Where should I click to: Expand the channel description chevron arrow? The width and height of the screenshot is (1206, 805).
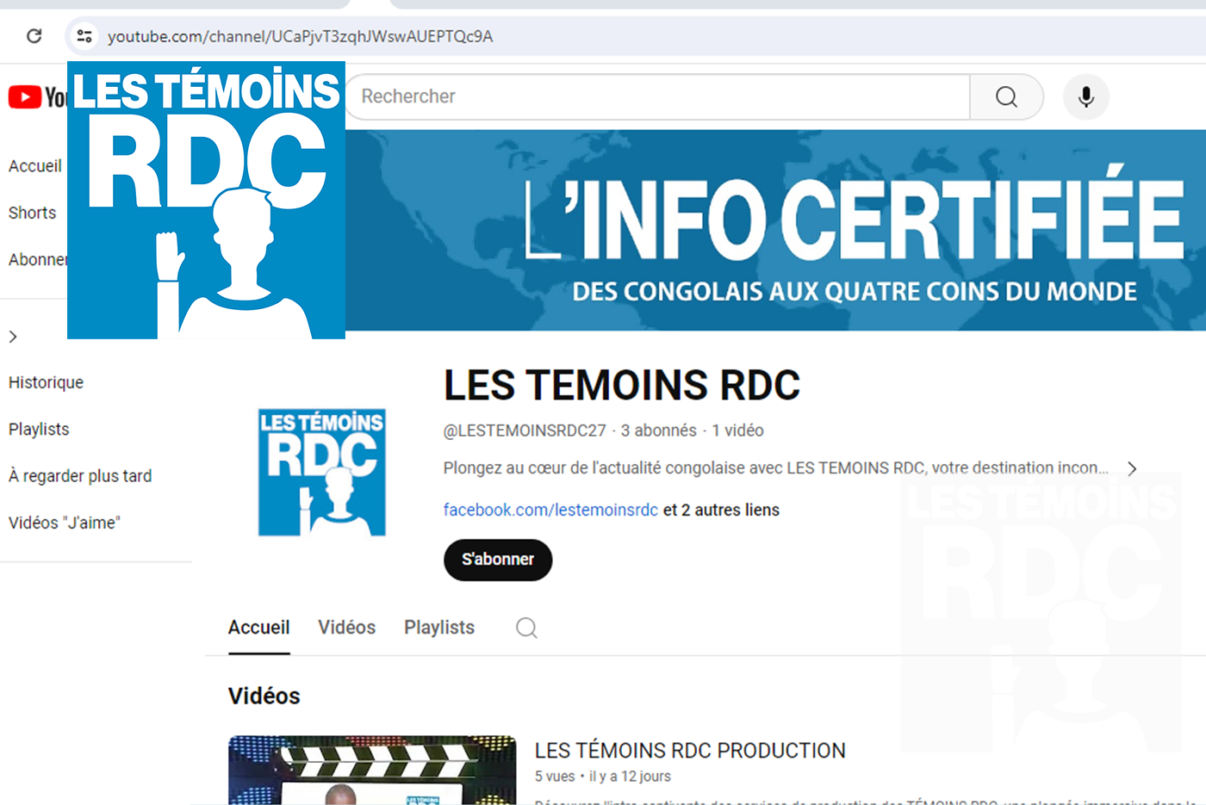(1132, 468)
